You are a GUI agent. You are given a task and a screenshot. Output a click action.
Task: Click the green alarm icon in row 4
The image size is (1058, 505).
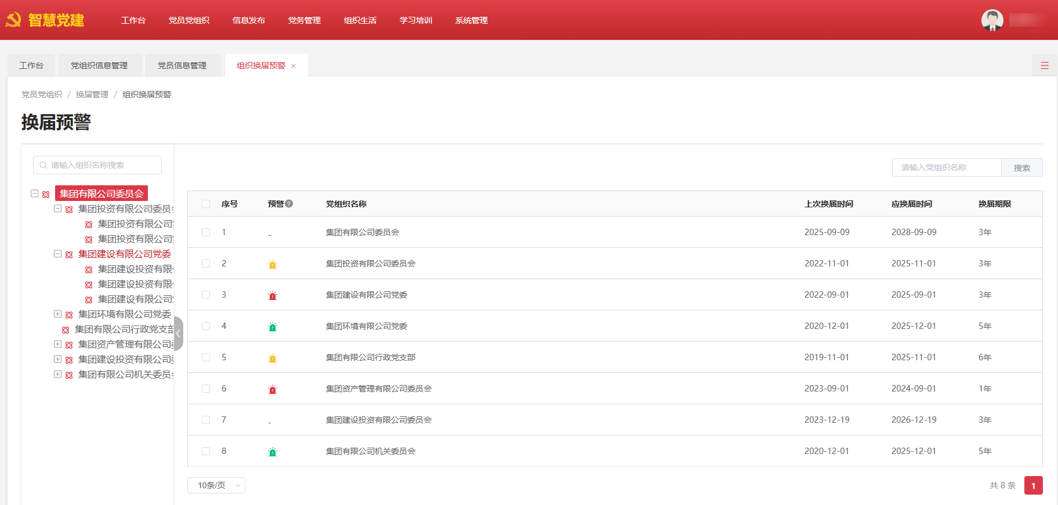point(273,327)
